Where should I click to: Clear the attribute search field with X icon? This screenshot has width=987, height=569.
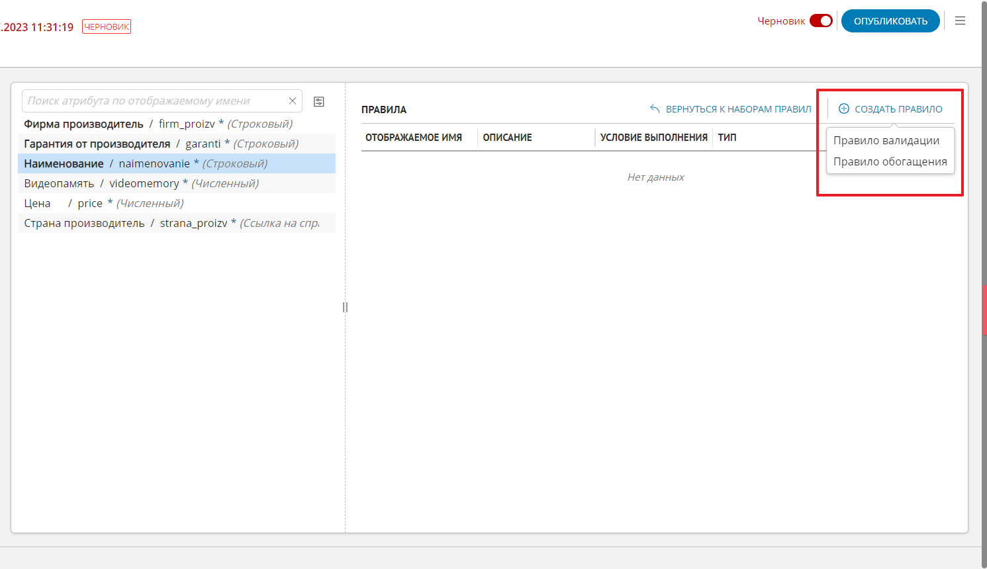[x=293, y=101]
